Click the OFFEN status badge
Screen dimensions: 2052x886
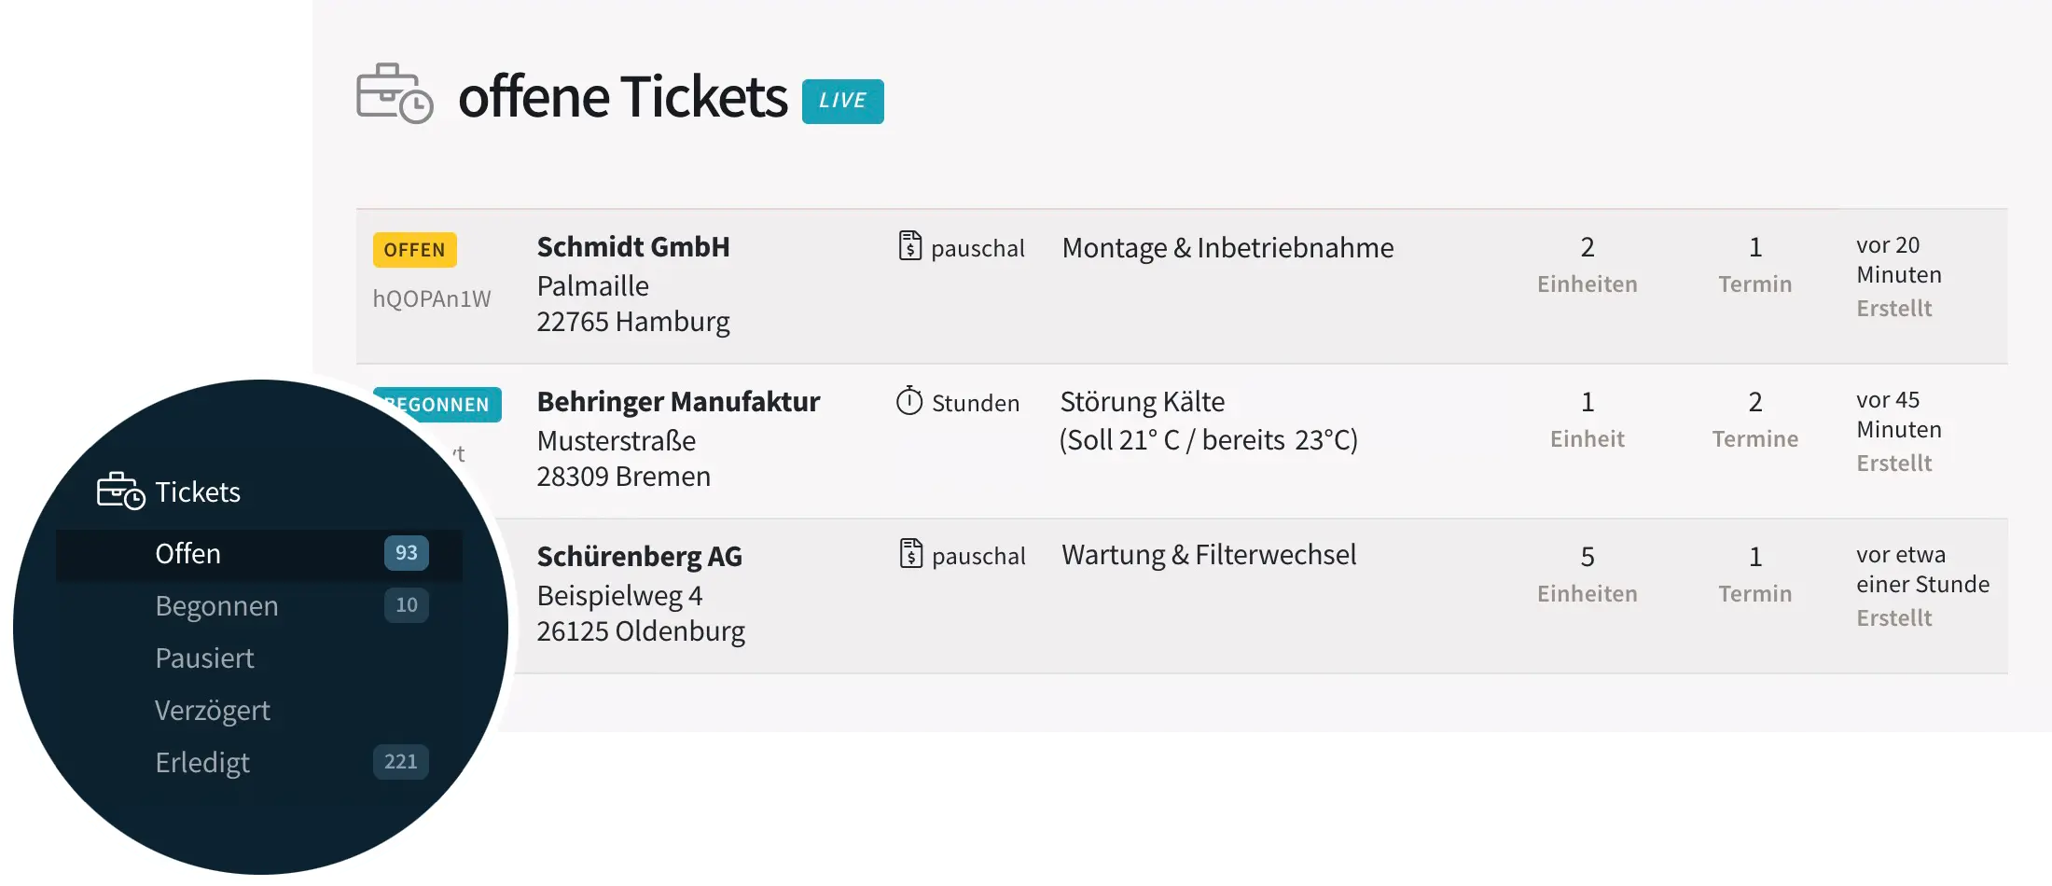point(414,250)
